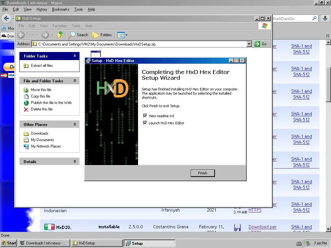Viewport: 331px width, 248px height.
Task: Open the Help menu in Mypal browser
Action: tap(91, 9)
